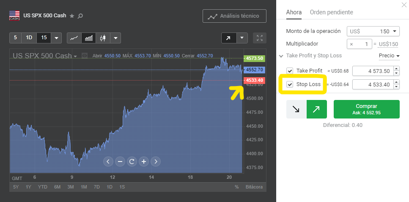The height and width of the screenshot is (202, 409).
Task: Toggle percent scale button
Action: click(236, 187)
